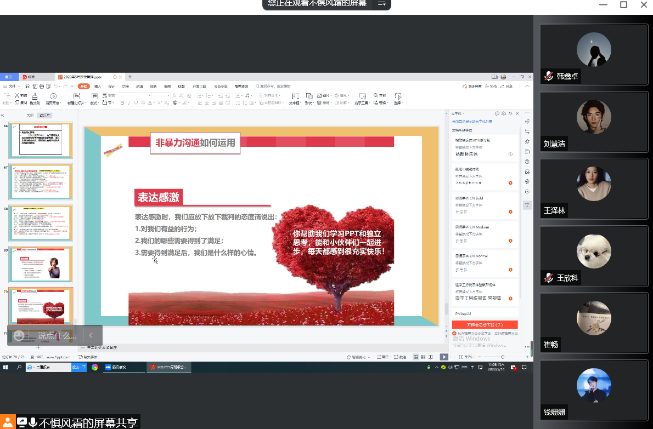Open the 插入 ribbon tab
This screenshot has width=653, height=429.
click(98, 87)
